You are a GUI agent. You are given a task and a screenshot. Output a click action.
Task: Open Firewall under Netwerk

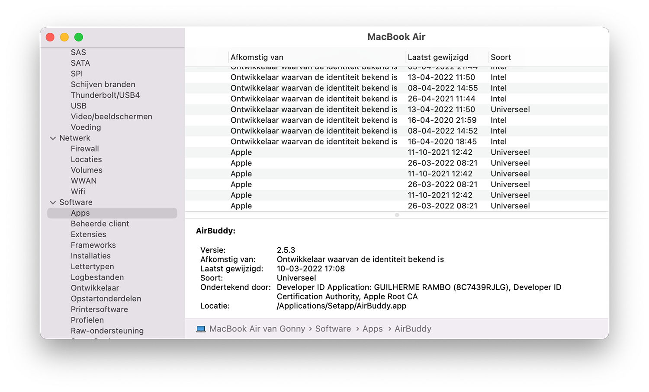(x=85, y=149)
